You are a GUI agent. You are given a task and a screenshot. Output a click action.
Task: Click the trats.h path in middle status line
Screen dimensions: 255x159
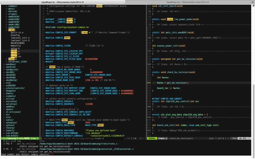pyautogui.click(x=73, y=138)
